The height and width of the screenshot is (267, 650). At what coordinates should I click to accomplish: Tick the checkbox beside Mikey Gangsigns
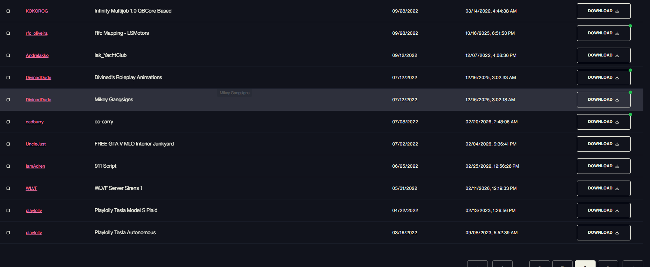coord(8,100)
